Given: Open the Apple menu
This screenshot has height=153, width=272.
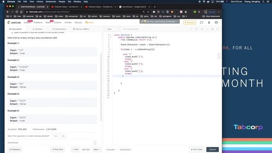Looking at the screenshot, I should [3, 2].
